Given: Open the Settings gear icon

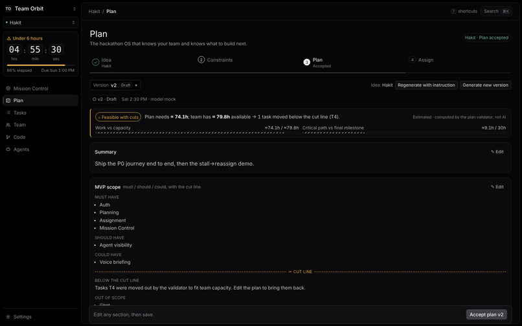Looking at the screenshot, I should 8,317.
